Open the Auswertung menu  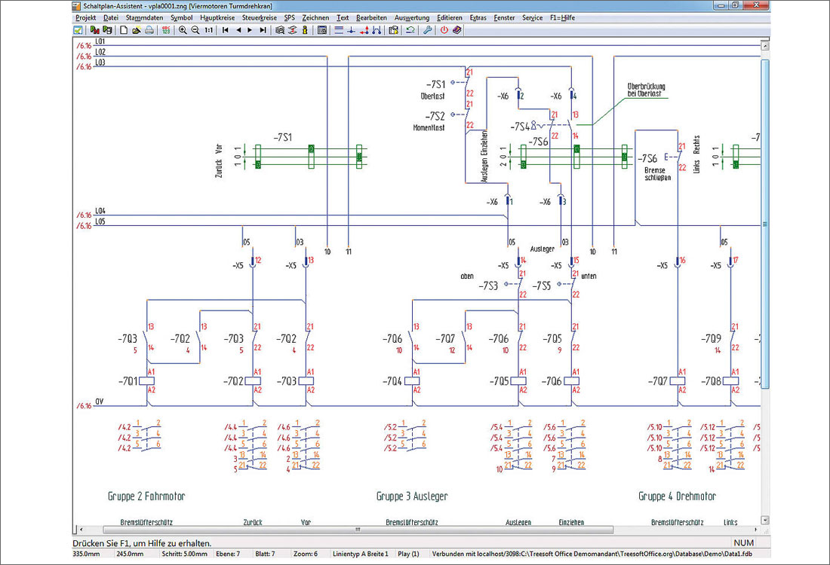(412, 18)
